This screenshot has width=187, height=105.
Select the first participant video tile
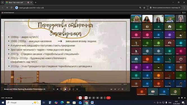[136, 19]
